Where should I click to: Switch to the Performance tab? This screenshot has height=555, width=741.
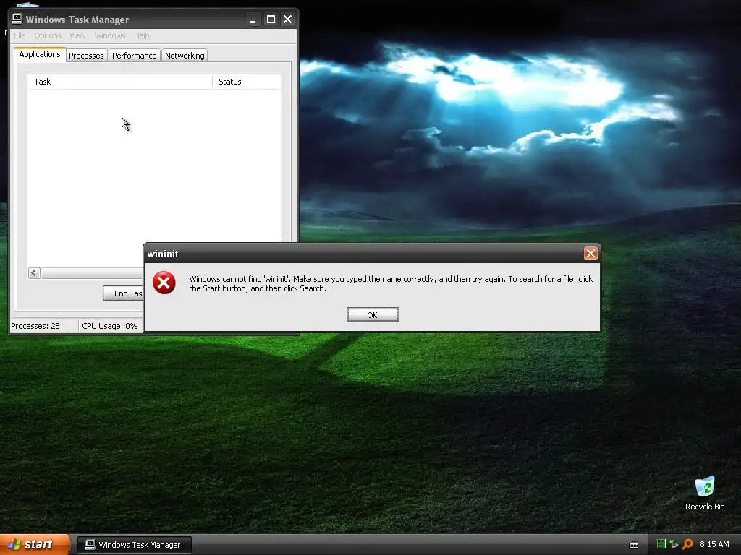click(x=134, y=56)
